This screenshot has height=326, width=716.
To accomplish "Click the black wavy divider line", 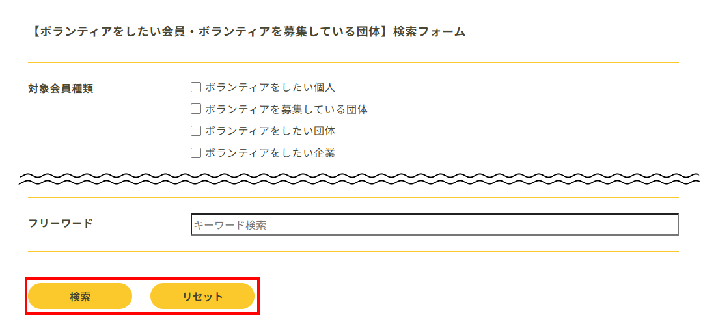I will click(358, 176).
